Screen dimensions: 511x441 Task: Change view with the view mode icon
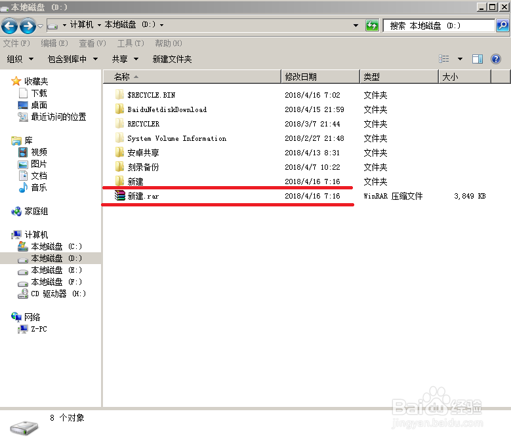click(x=444, y=59)
